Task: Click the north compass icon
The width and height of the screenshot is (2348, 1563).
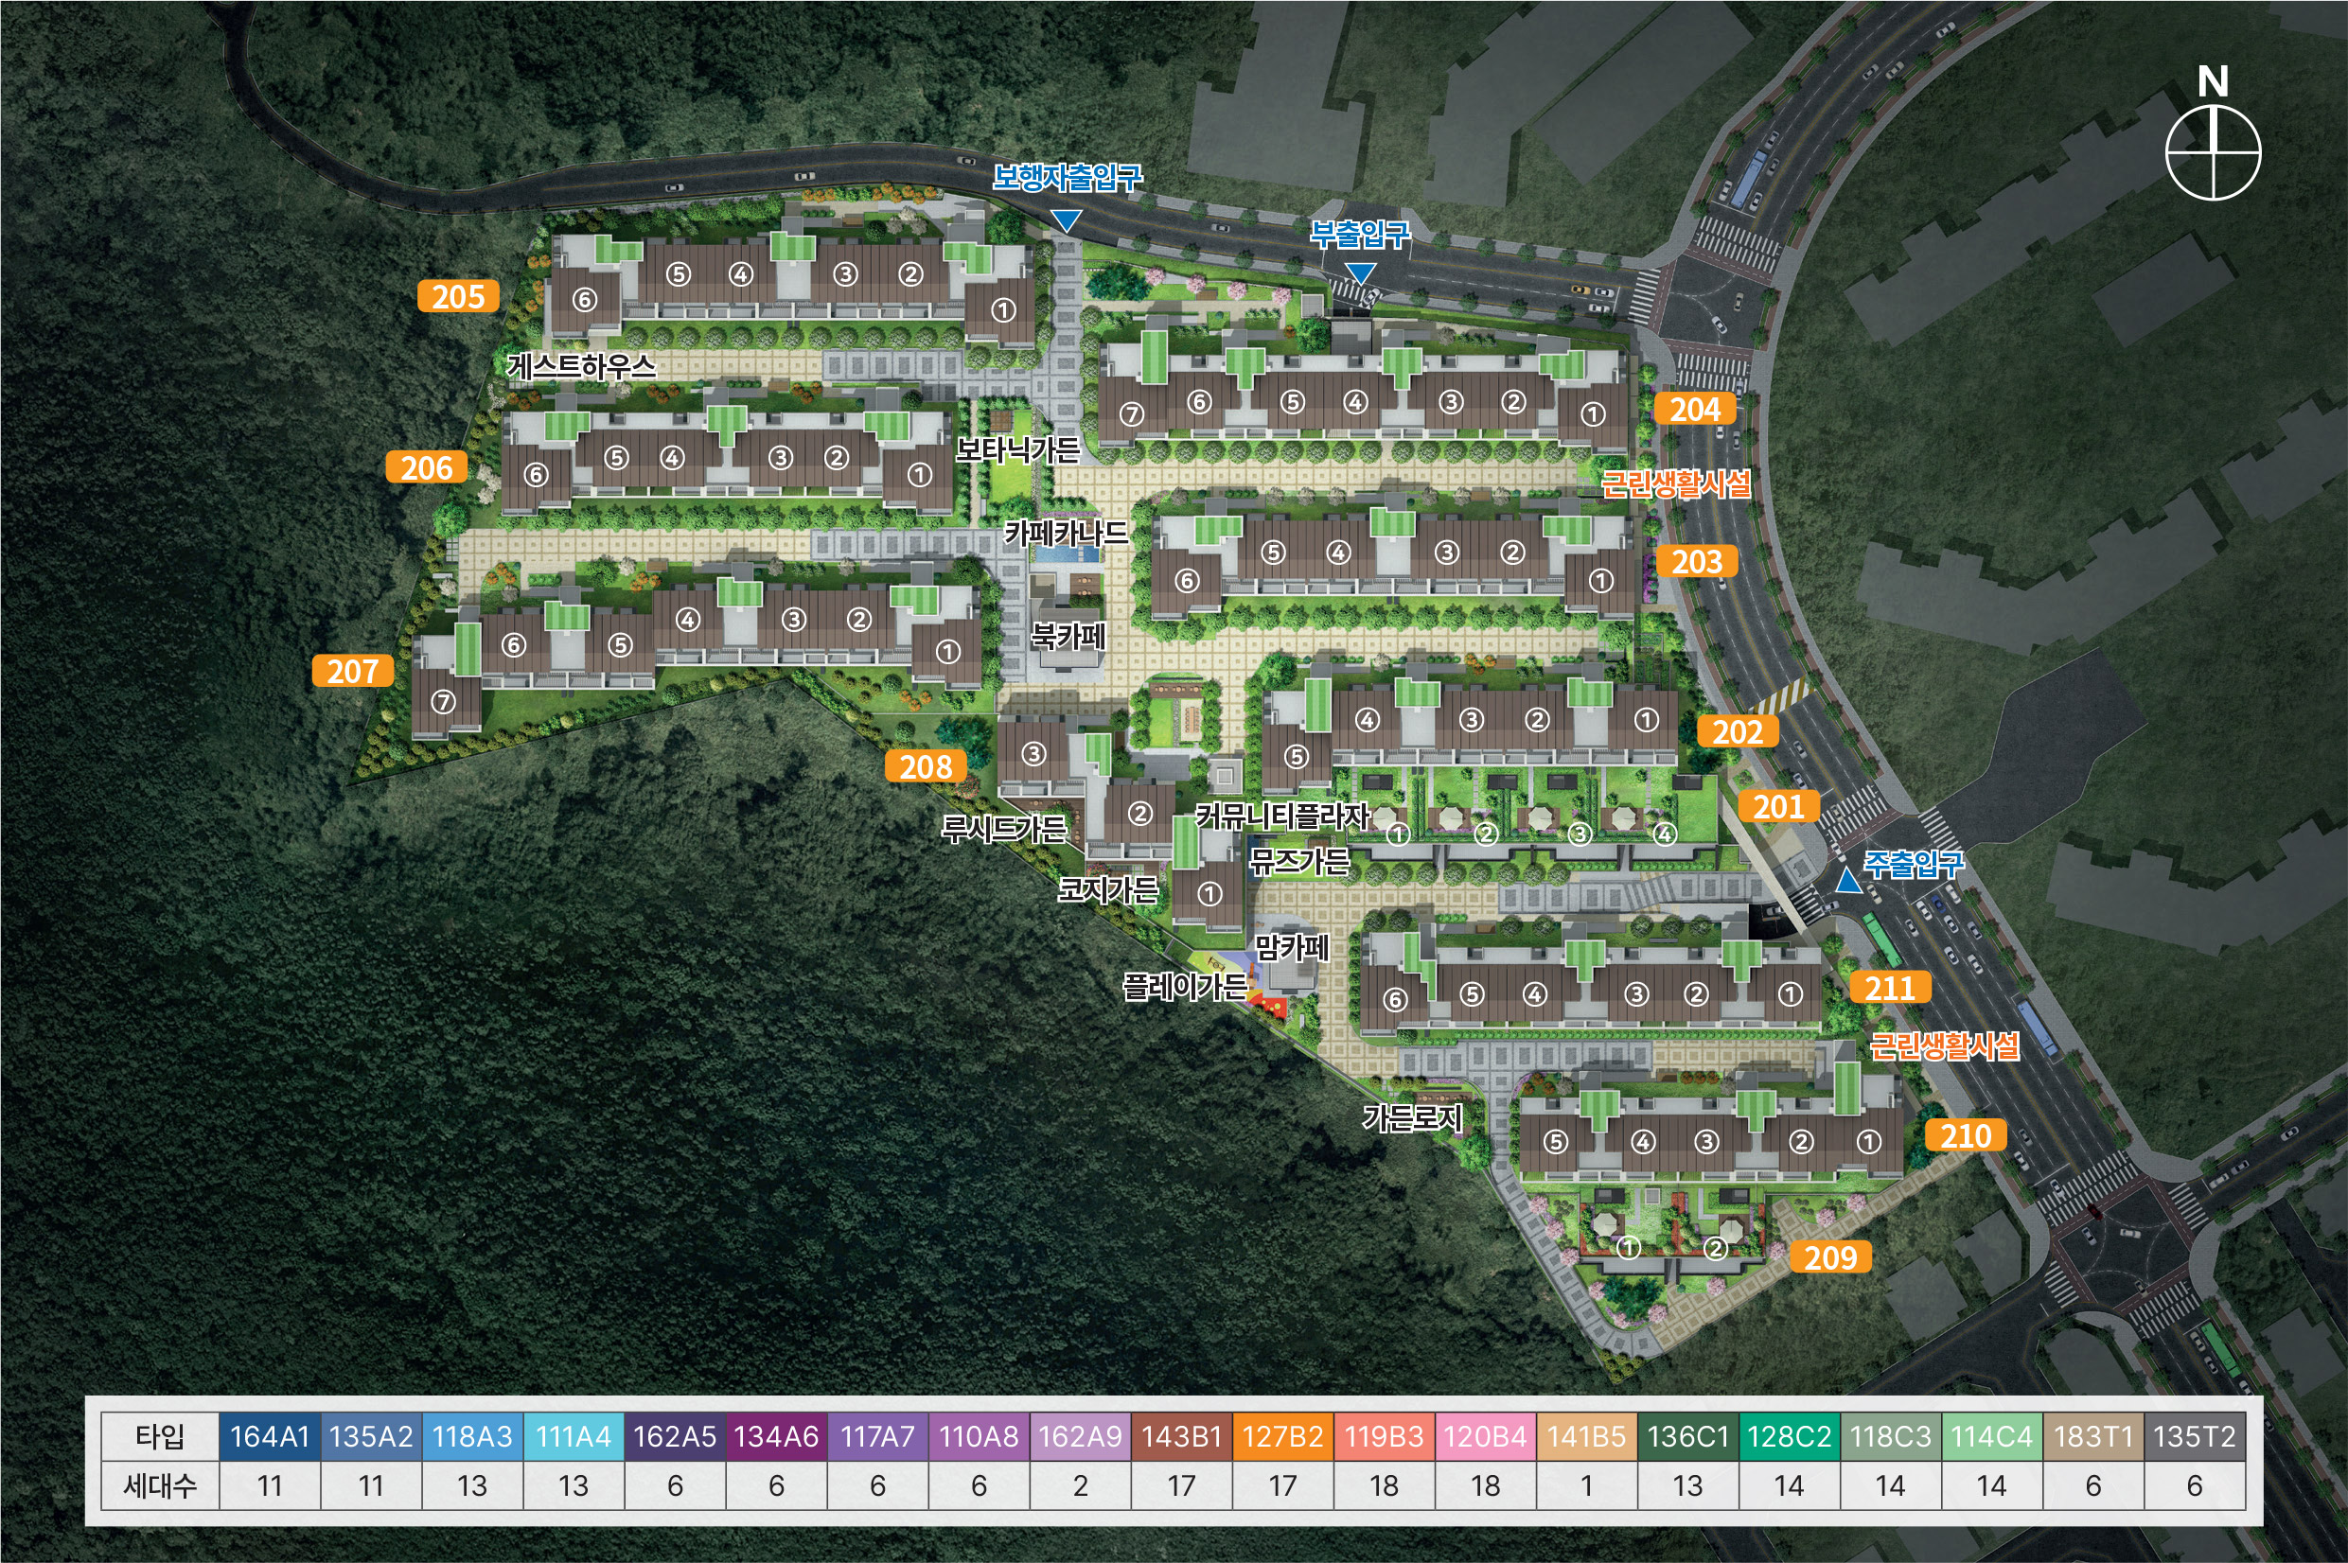Action: tap(2213, 151)
